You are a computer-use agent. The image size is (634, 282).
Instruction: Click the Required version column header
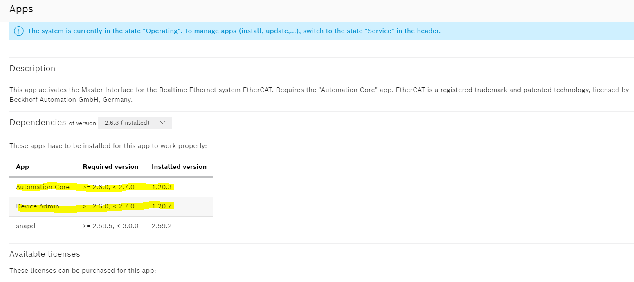(110, 167)
